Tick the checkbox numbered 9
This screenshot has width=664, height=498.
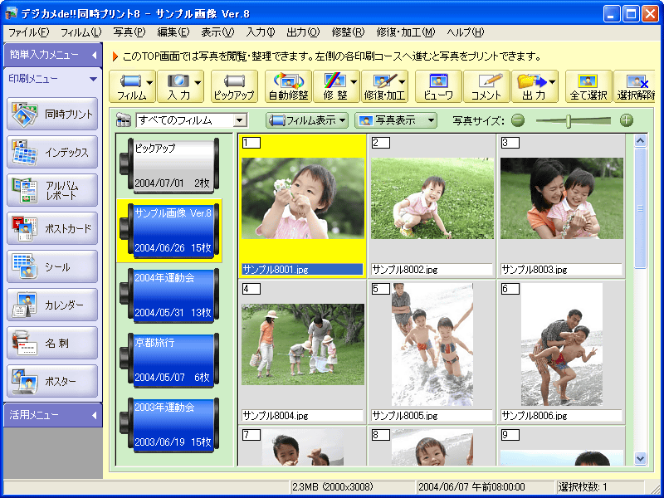pos(510,435)
